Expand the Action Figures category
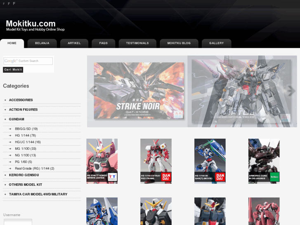This screenshot has width=300, height=225. click(23, 109)
